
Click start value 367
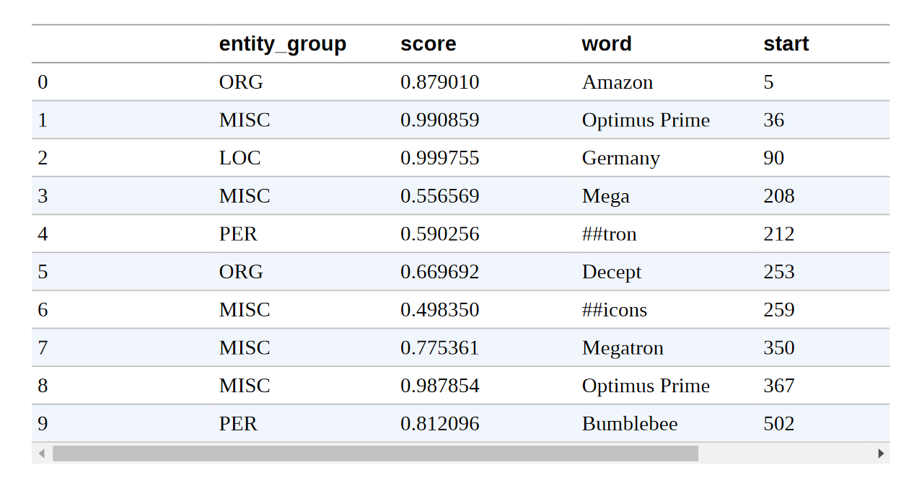point(779,386)
